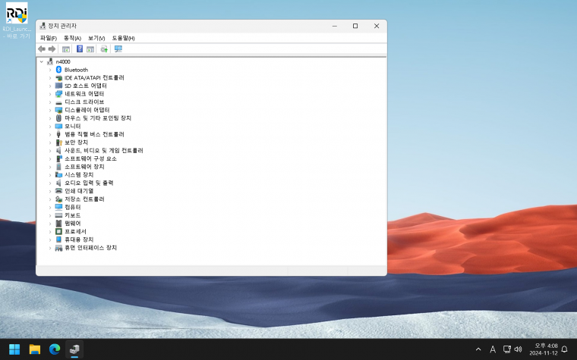Open the 파일(F) menu
Screen dimensions: 577x360
48,38
